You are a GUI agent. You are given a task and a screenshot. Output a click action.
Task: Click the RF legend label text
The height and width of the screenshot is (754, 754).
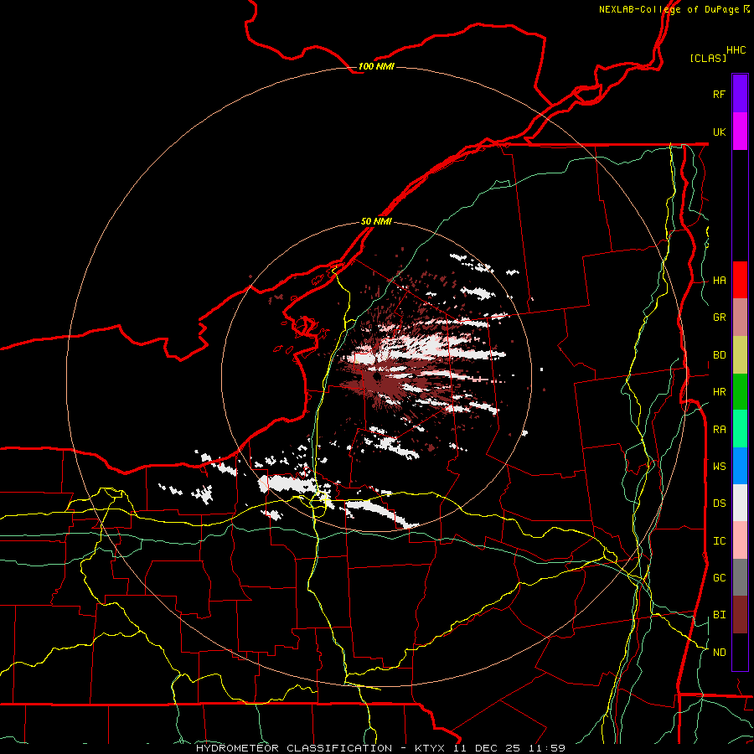[x=719, y=94]
